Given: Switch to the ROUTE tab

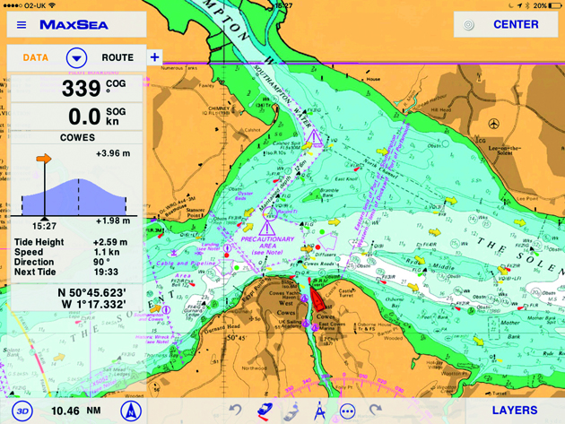Looking at the screenshot, I should tap(117, 57).
